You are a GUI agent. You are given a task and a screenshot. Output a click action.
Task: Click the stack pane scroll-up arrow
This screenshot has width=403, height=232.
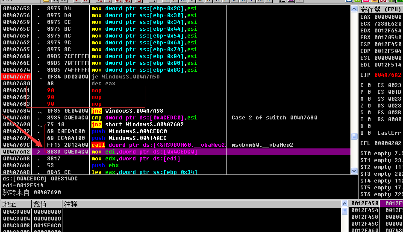click(400, 204)
